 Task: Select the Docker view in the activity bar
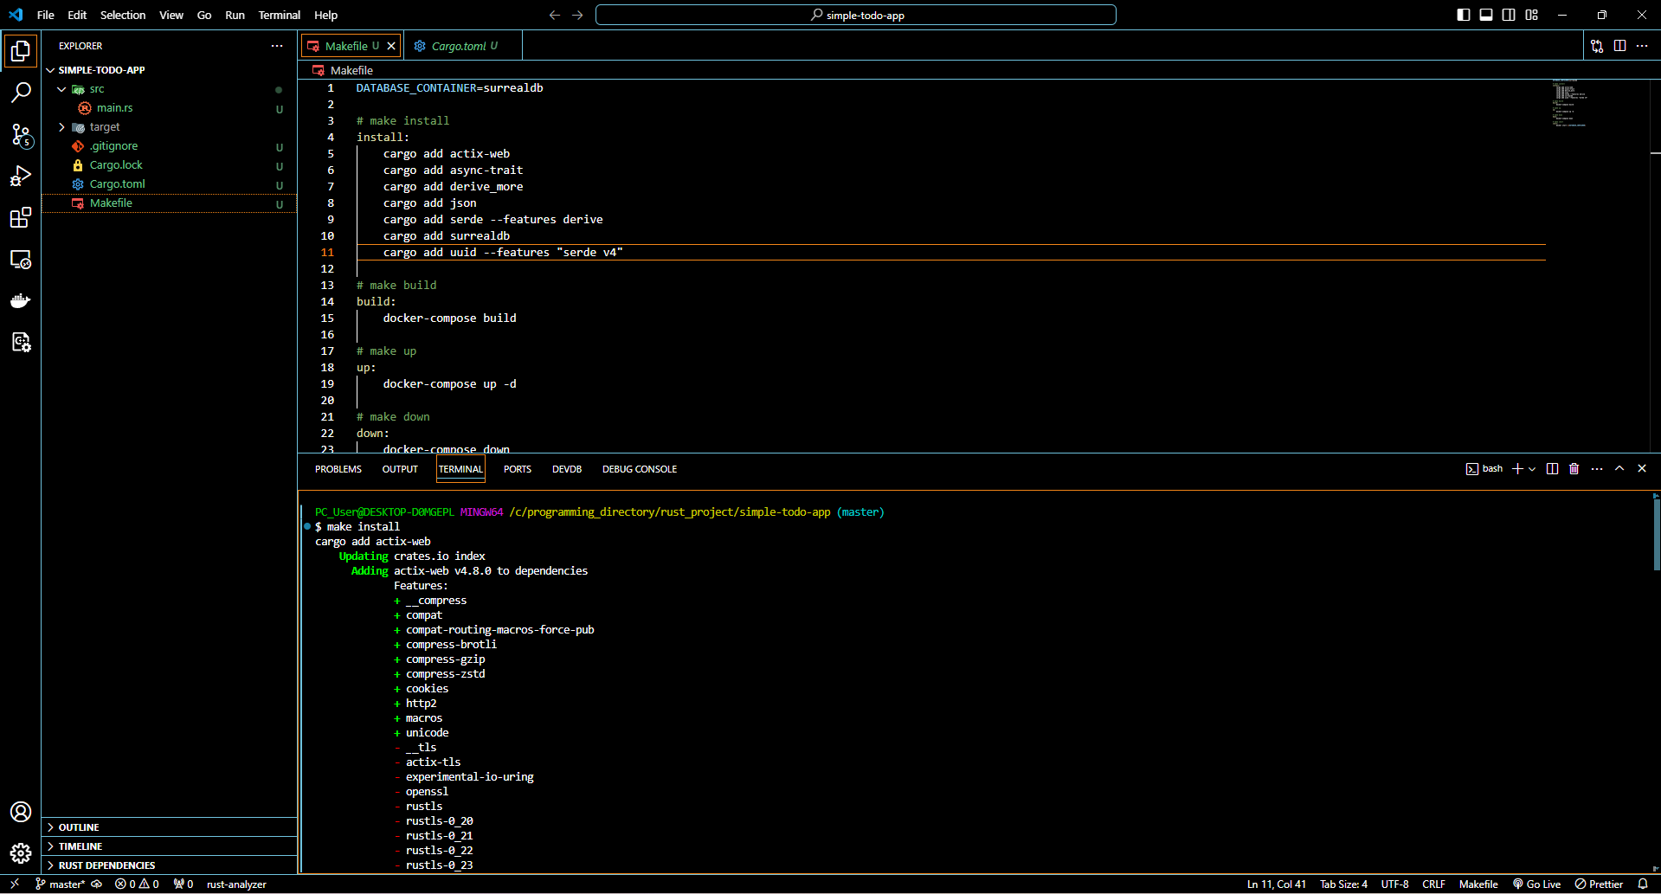(x=21, y=300)
